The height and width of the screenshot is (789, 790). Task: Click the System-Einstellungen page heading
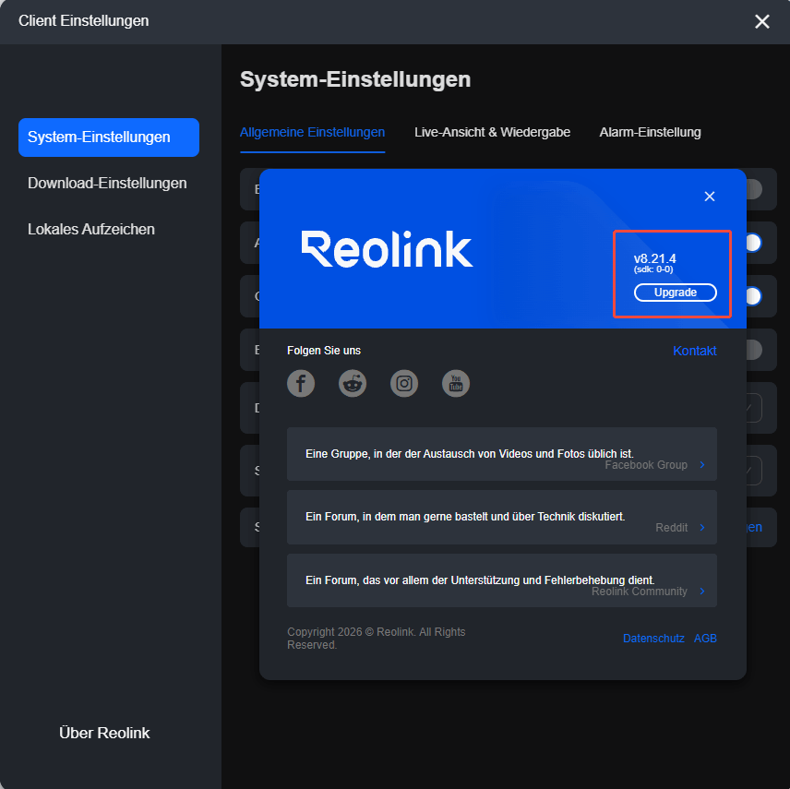(355, 79)
